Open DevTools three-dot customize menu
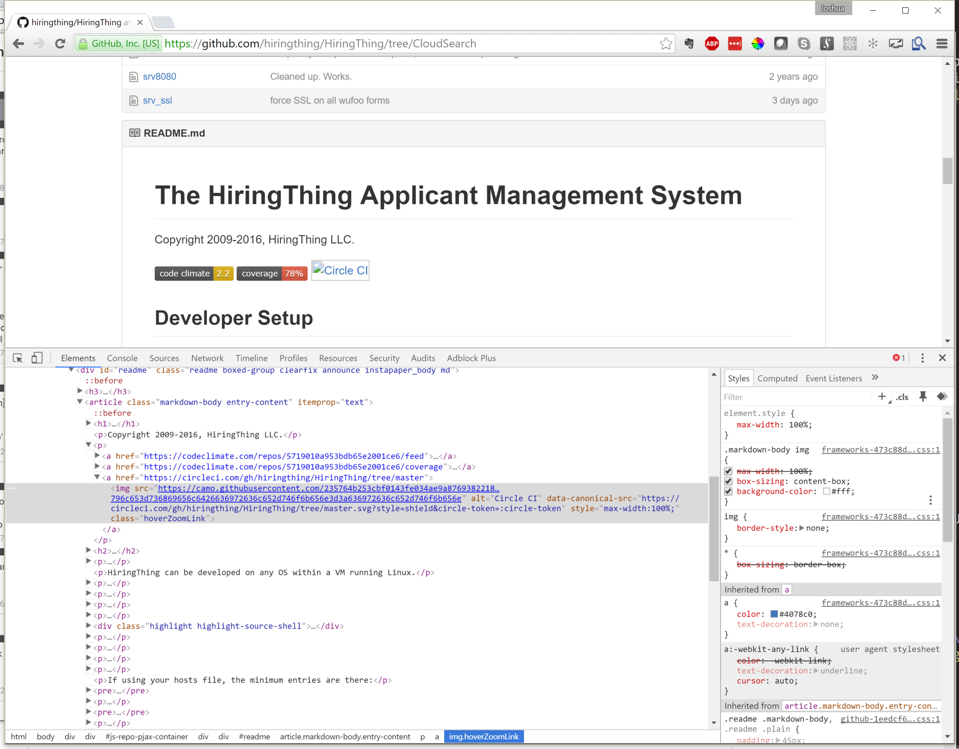Viewport: 959px width, 749px height. pyautogui.click(x=922, y=358)
